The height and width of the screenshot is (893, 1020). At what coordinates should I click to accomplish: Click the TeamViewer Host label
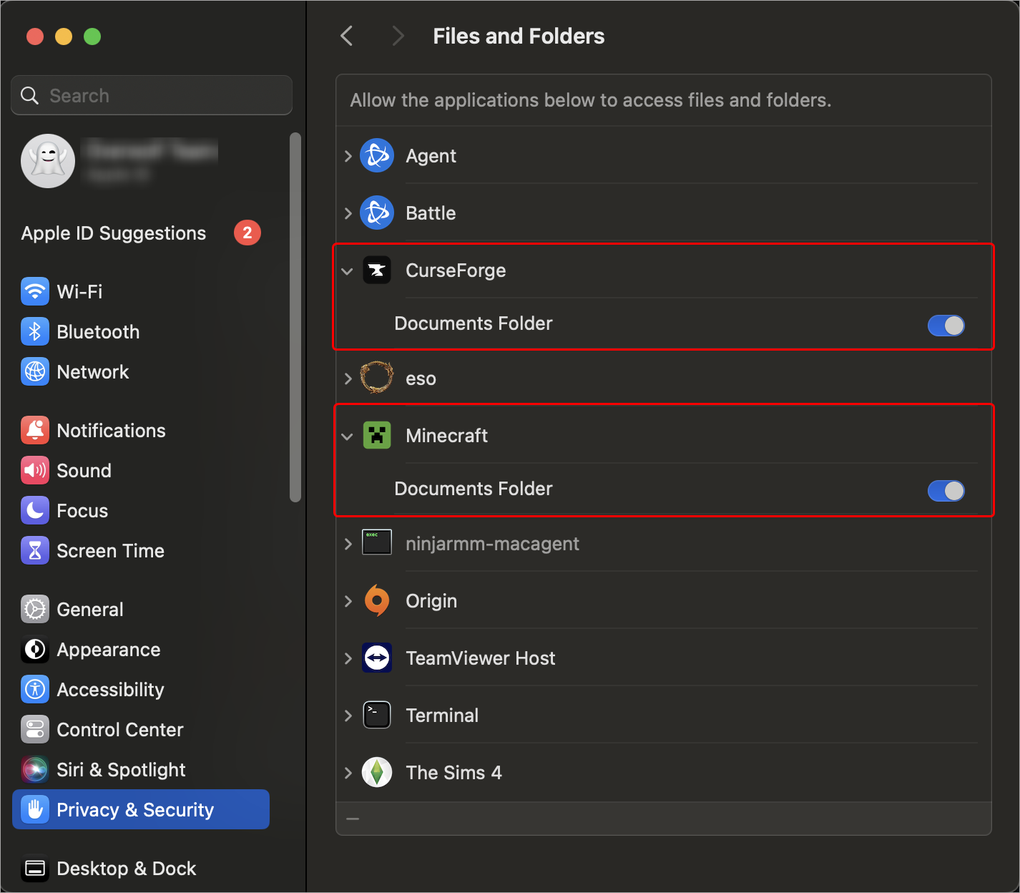click(481, 658)
